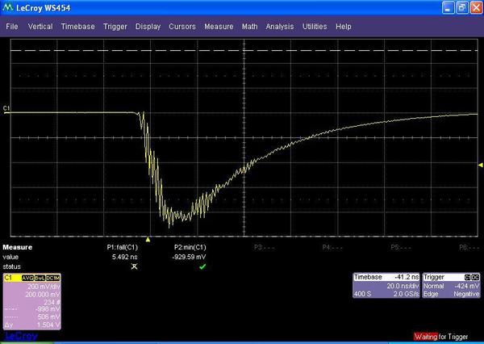484x344 pixels.
Task: Open the Timebase menu
Action: click(x=78, y=26)
